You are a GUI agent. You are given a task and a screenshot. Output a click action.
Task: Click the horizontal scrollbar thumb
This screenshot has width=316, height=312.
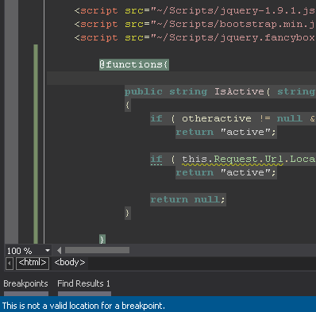click(97, 250)
